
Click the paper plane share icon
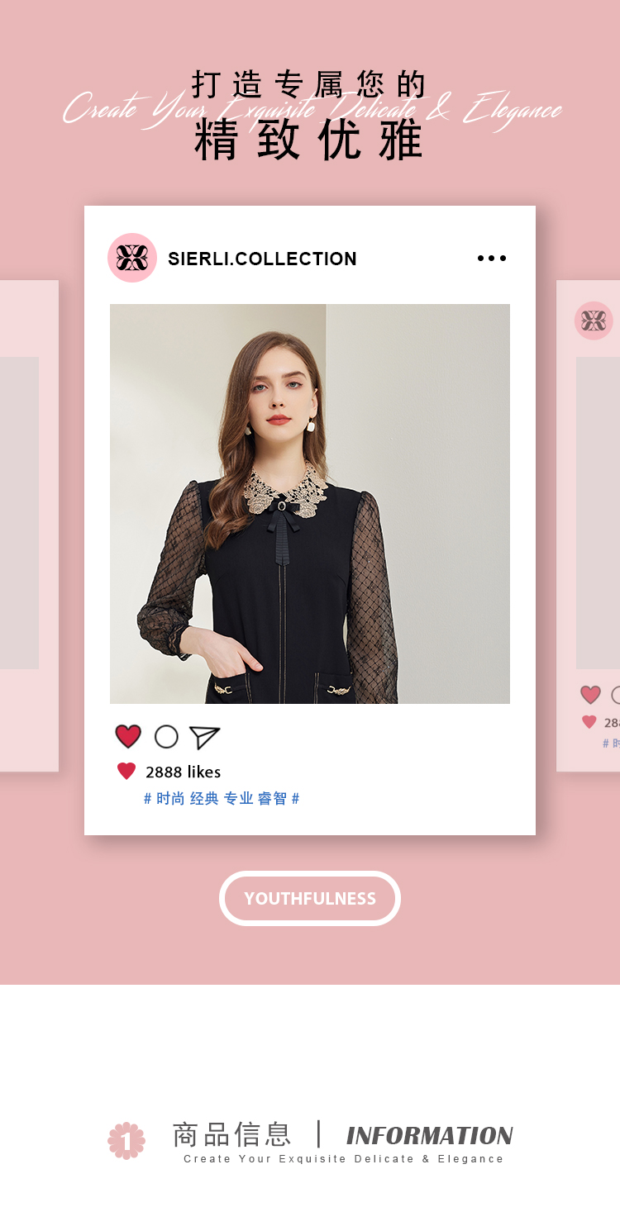pyautogui.click(x=204, y=737)
